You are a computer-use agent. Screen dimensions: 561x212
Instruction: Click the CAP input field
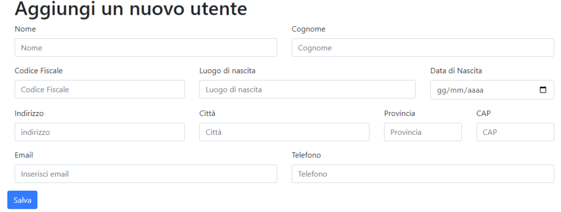click(515, 132)
